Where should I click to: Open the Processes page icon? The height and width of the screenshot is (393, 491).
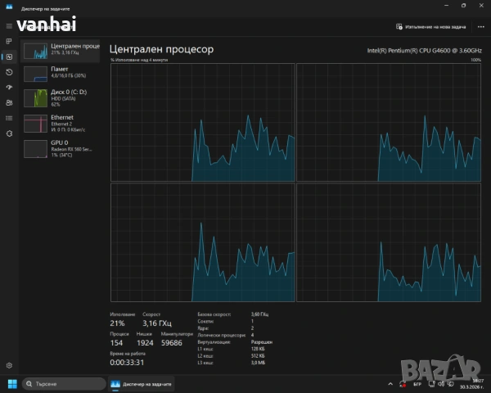9,41
